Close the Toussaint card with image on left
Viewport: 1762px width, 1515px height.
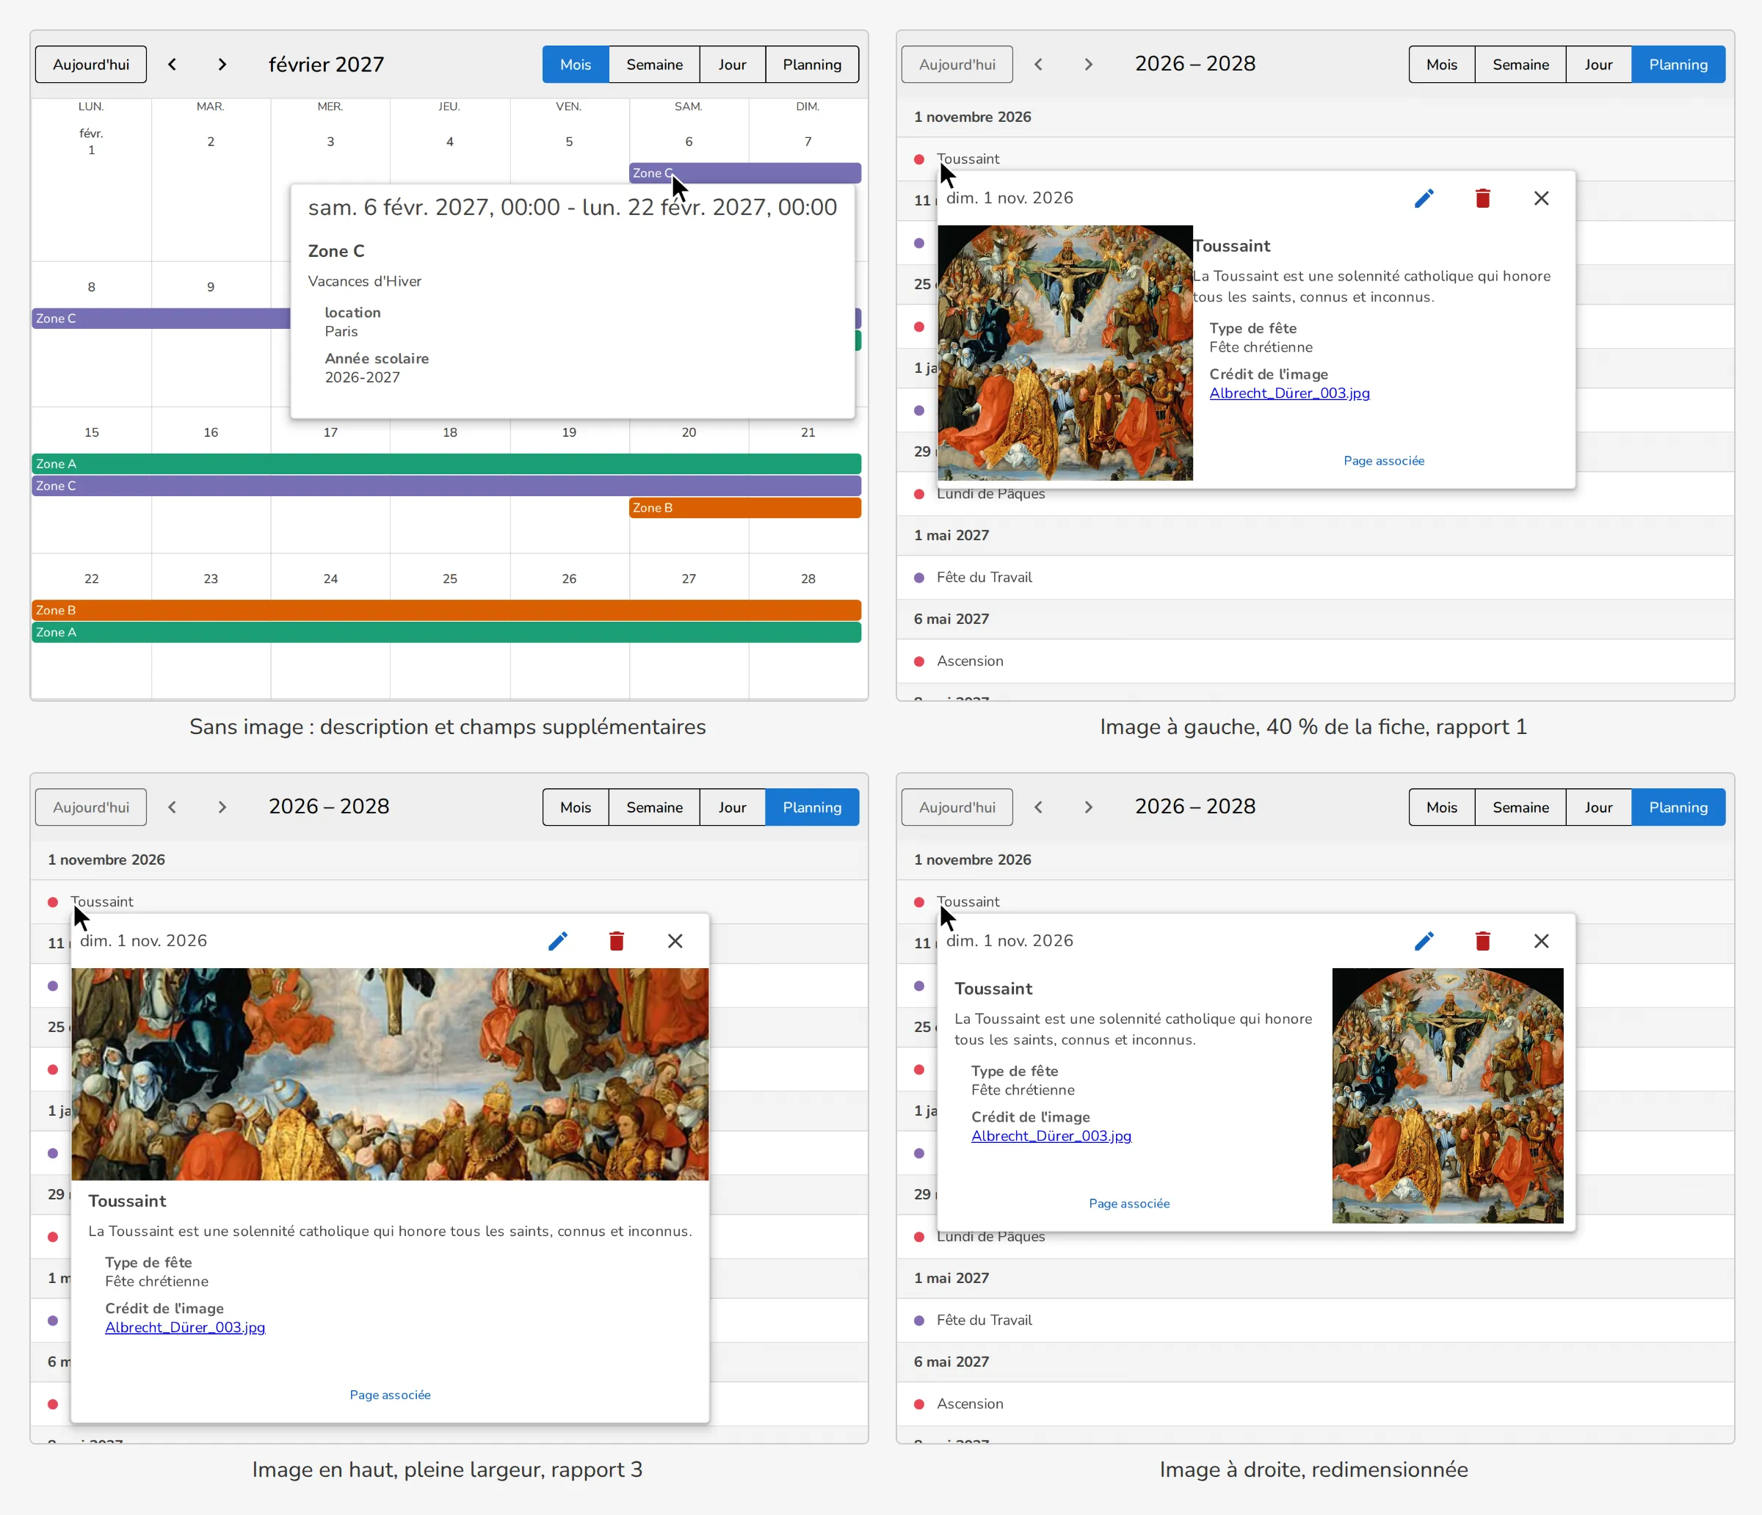click(1541, 198)
